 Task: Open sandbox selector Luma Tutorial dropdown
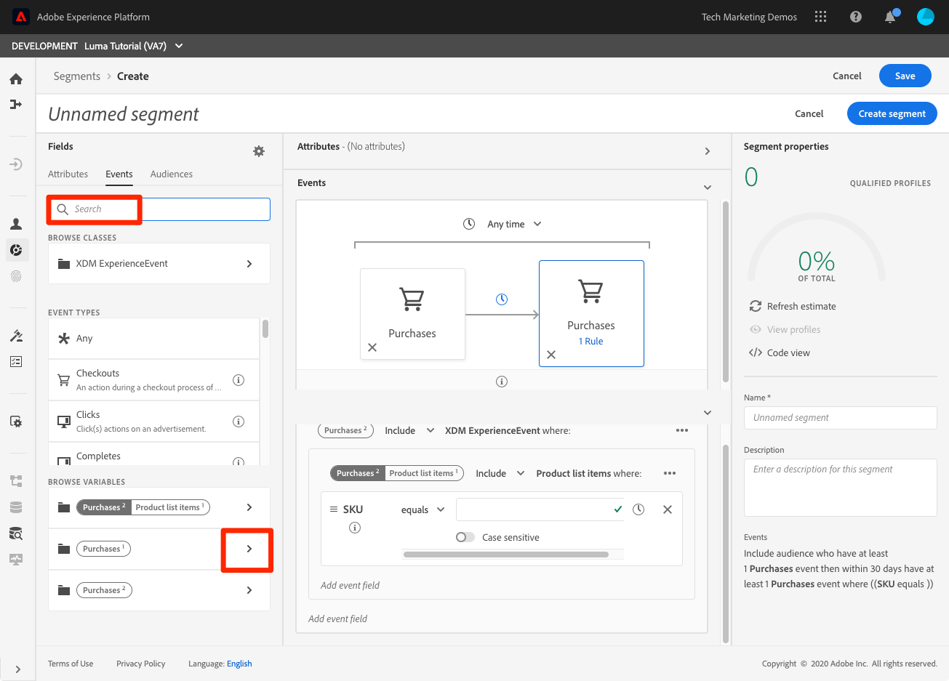[x=134, y=46]
